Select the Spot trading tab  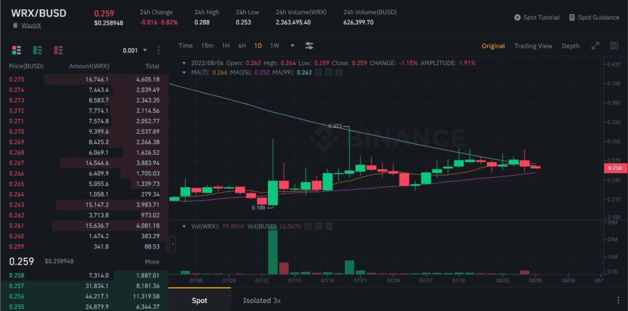(x=199, y=300)
